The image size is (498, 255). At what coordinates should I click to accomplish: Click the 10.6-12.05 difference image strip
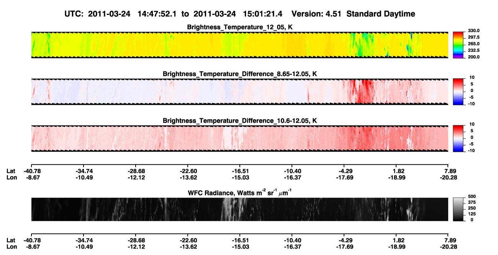point(240,138)
